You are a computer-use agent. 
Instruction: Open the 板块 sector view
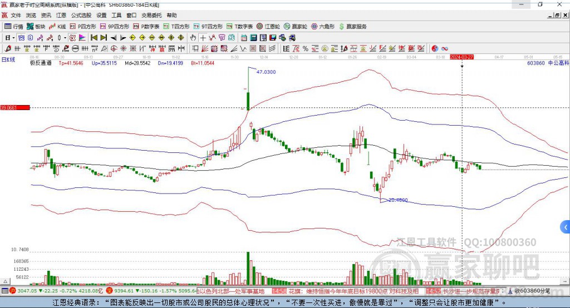36,27
